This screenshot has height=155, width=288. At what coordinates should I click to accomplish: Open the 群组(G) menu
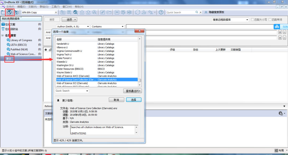coord(44,7)
